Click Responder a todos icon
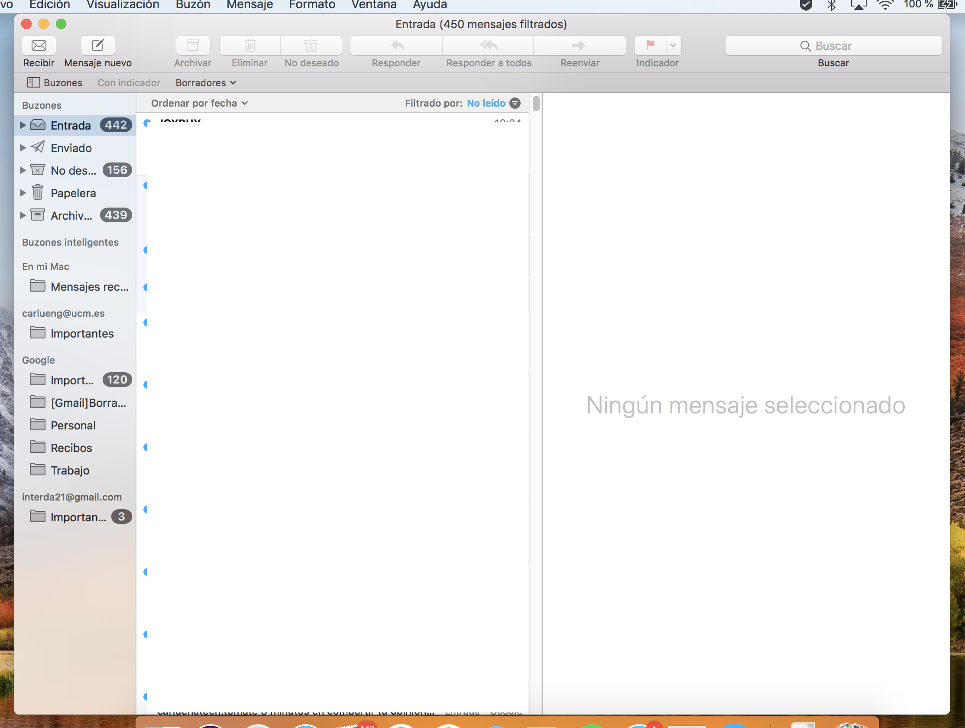 click(489, 45)
